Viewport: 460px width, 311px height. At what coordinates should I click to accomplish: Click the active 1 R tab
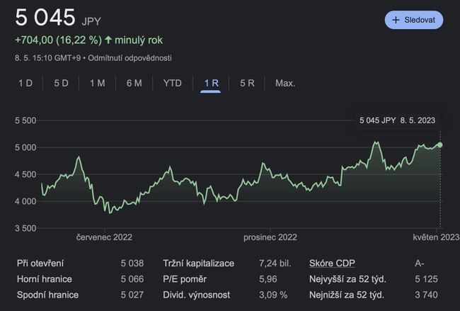pos(211,83)
